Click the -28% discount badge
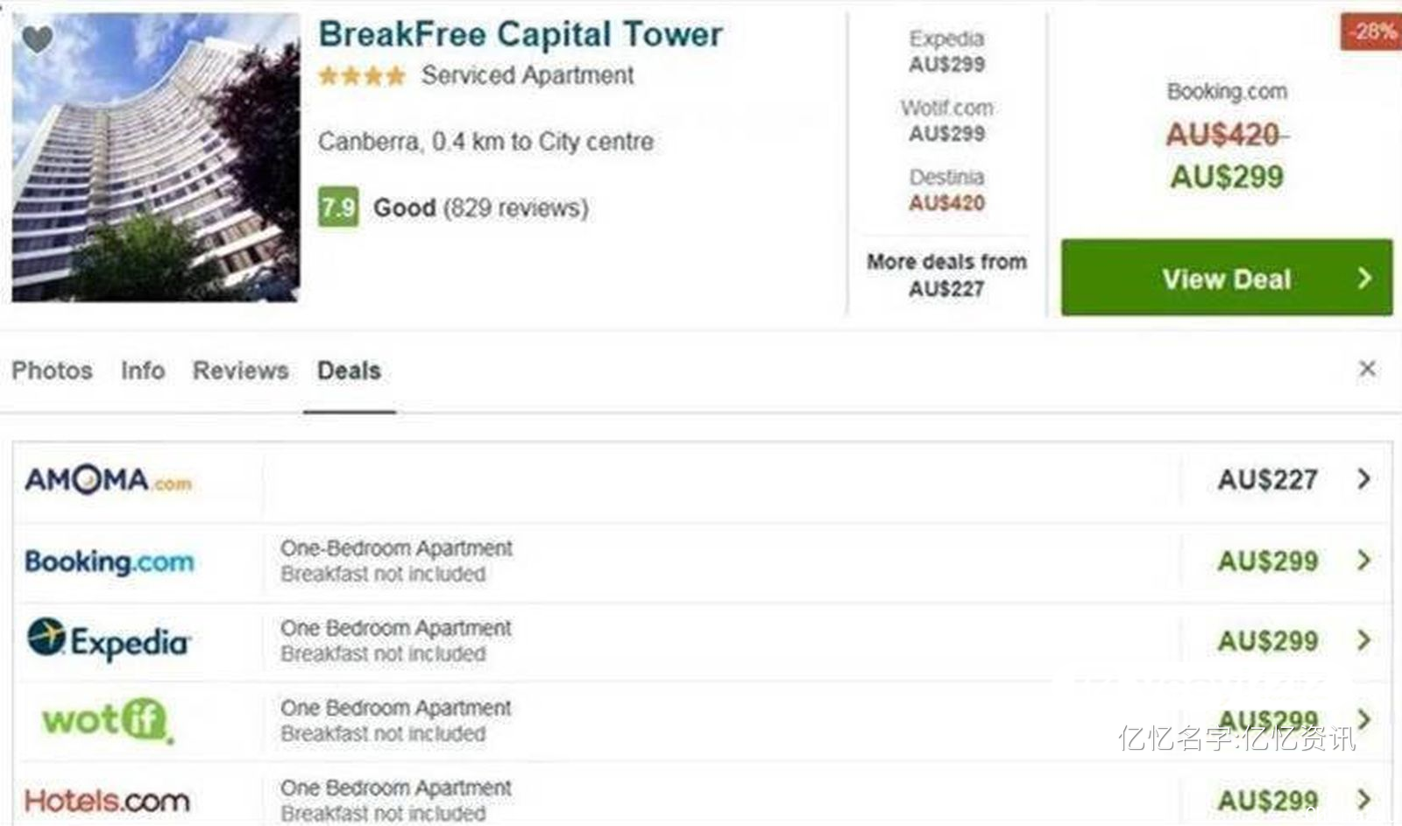This screenshot has height=826, width=1402. pyautogui.click(x=1371, y=32)
